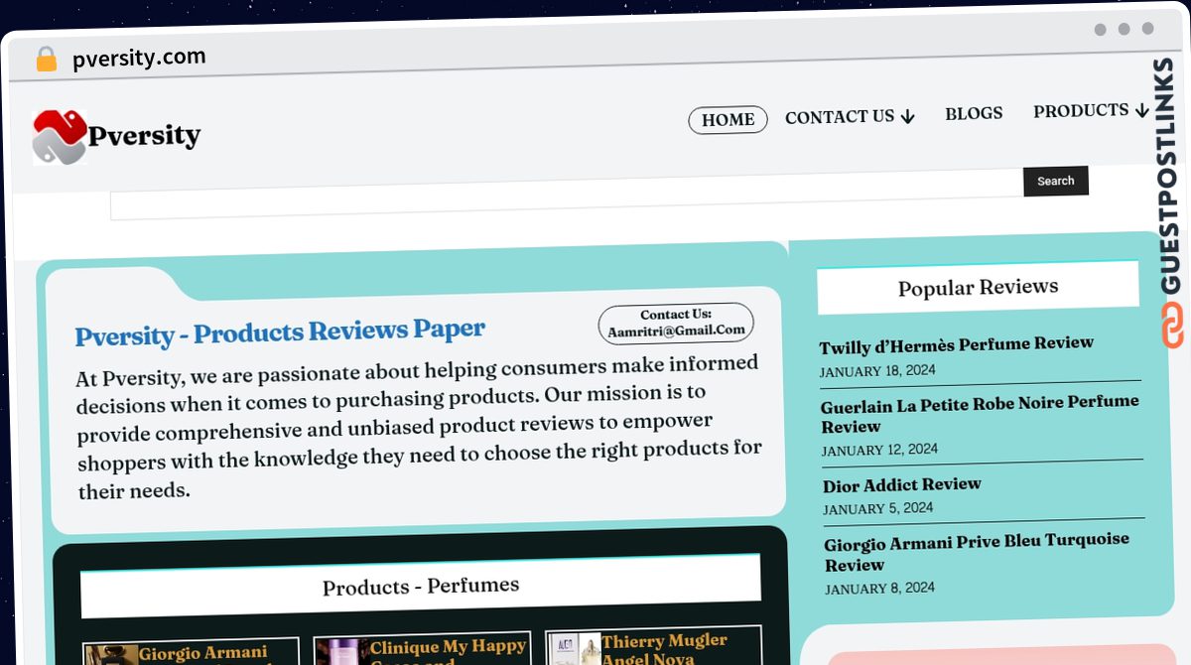The width and height of the screenshot is (1191, 665).
Task: Select the Thierry Mugler Angel Nova thumbnail
Action: (x=575, y=649)
